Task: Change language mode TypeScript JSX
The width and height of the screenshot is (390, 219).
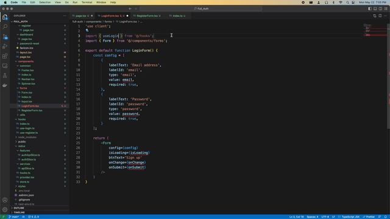Action: pyautogui.click(x=350, y=217)
